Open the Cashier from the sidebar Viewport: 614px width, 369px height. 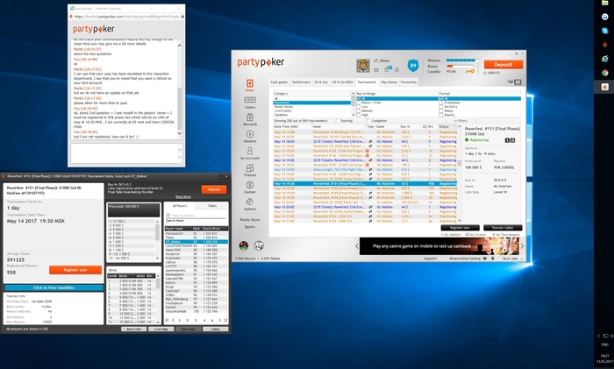coord(250,187)
